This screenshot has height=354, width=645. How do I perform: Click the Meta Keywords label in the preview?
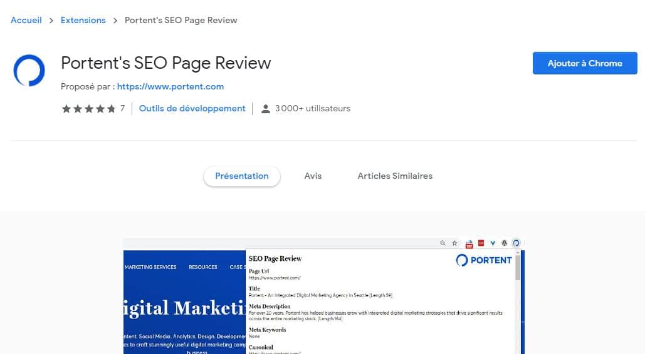coord(268,330)
